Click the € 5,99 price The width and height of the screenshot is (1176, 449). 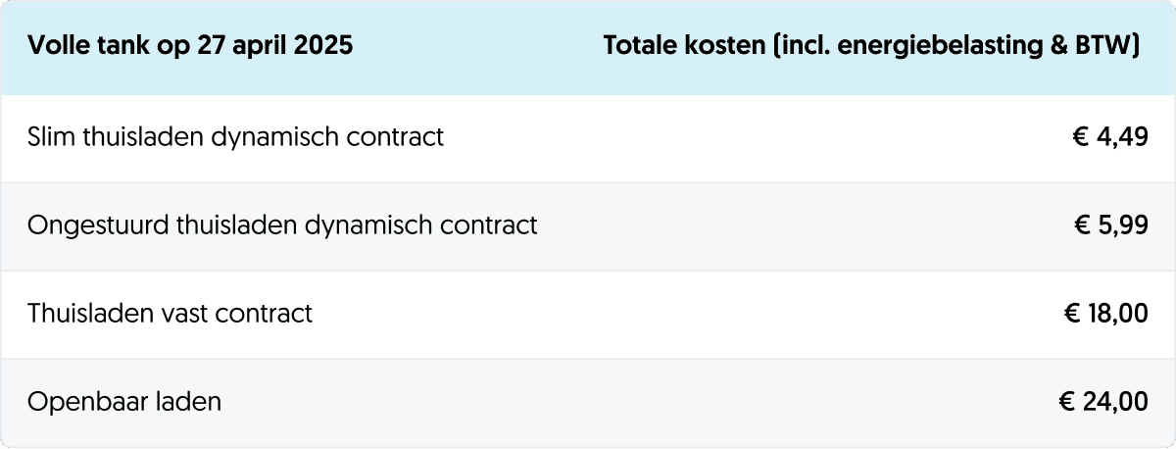pyautogui.click(x=1109, y=225)
